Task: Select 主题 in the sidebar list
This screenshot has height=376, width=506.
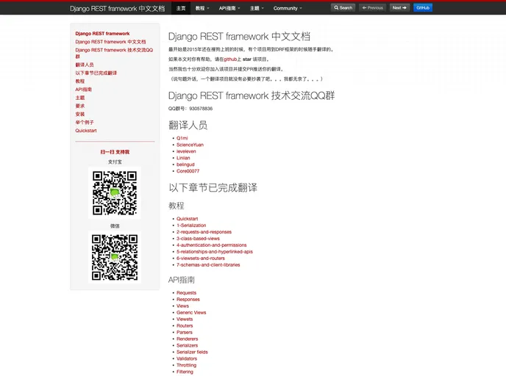Action: [79, 98]
